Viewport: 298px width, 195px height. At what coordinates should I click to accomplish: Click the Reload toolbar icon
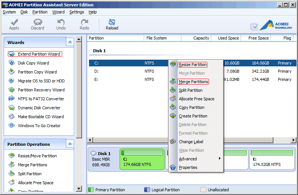pyautogui.click(x=112, y=22)
